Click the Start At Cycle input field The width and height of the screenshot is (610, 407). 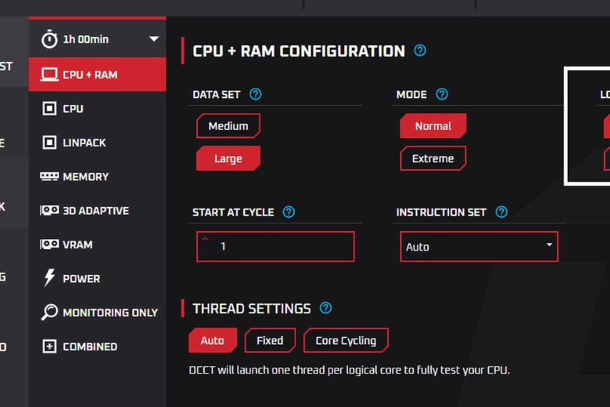[x=275, y=246]
